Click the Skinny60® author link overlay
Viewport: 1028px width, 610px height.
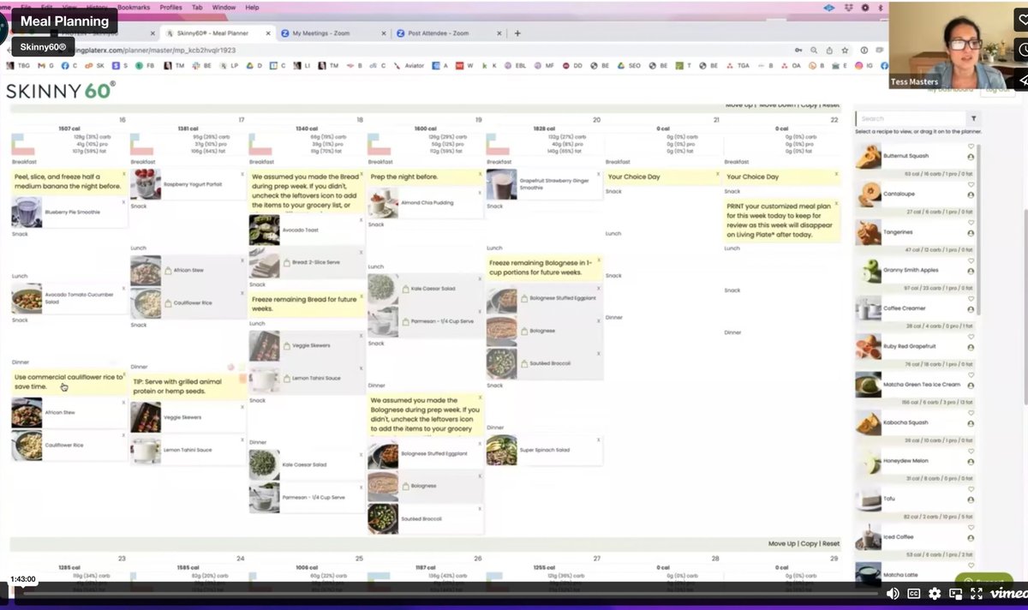pyautogui.click(x=43, y=46)
